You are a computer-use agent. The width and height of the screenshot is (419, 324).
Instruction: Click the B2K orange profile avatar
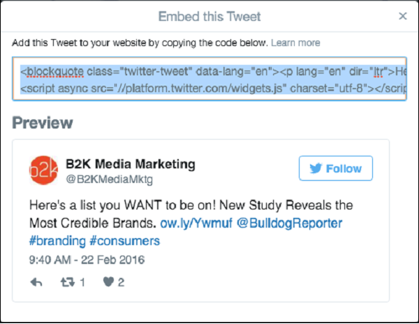[43, 171]
